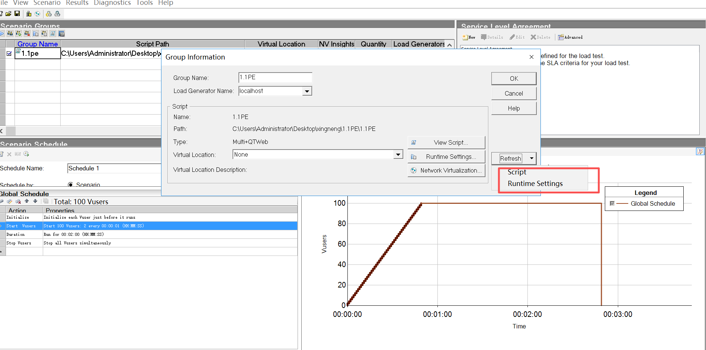
Task: Delete action with the red X brick icon
Action: click(x=18, y=201)
